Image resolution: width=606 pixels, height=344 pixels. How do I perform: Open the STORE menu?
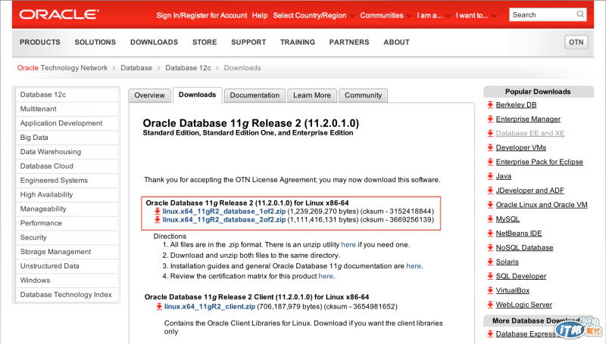pyautogui.click(x=205, y=42)
